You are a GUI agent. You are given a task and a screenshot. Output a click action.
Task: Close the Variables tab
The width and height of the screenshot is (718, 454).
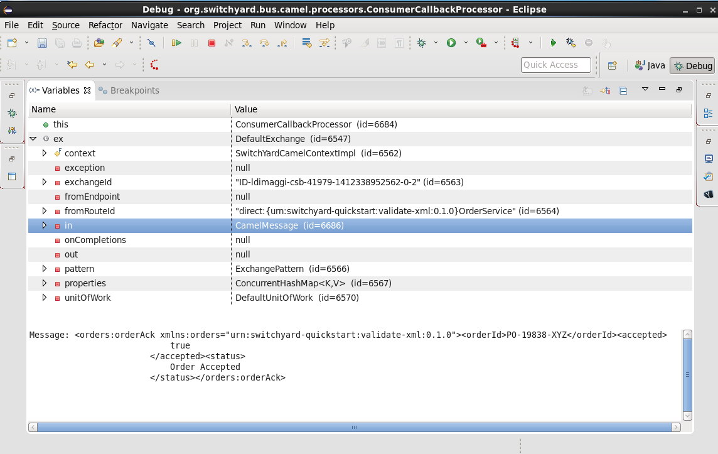click(x=87, y=90)
